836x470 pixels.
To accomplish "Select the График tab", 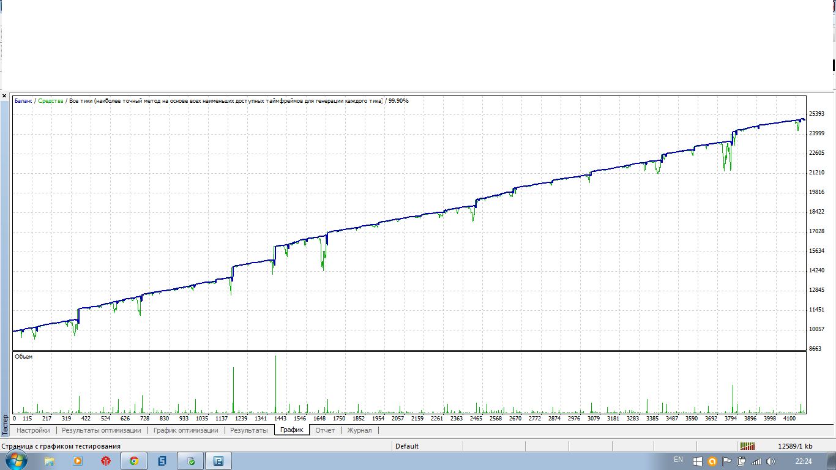I will pos(292,430).
